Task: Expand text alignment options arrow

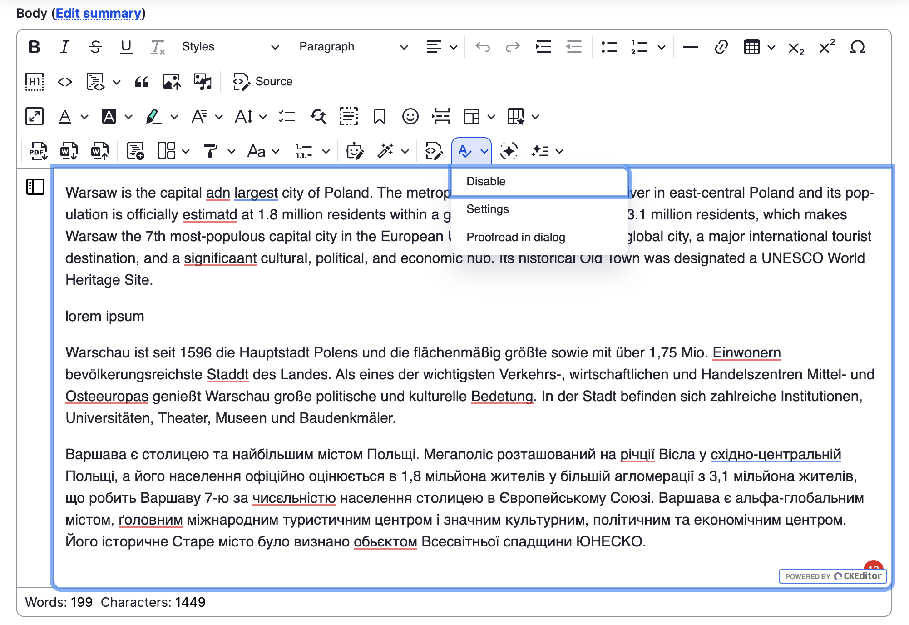Action: (453, 47)
